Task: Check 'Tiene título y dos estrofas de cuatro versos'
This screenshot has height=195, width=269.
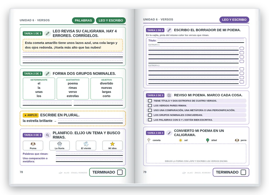Action: coord(150,101)
